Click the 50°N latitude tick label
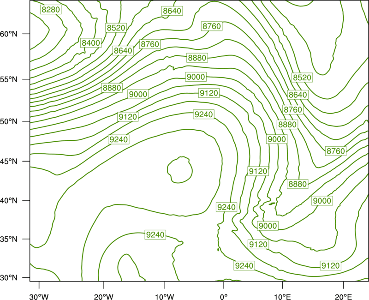369x300 pixels. click(9, 121)
